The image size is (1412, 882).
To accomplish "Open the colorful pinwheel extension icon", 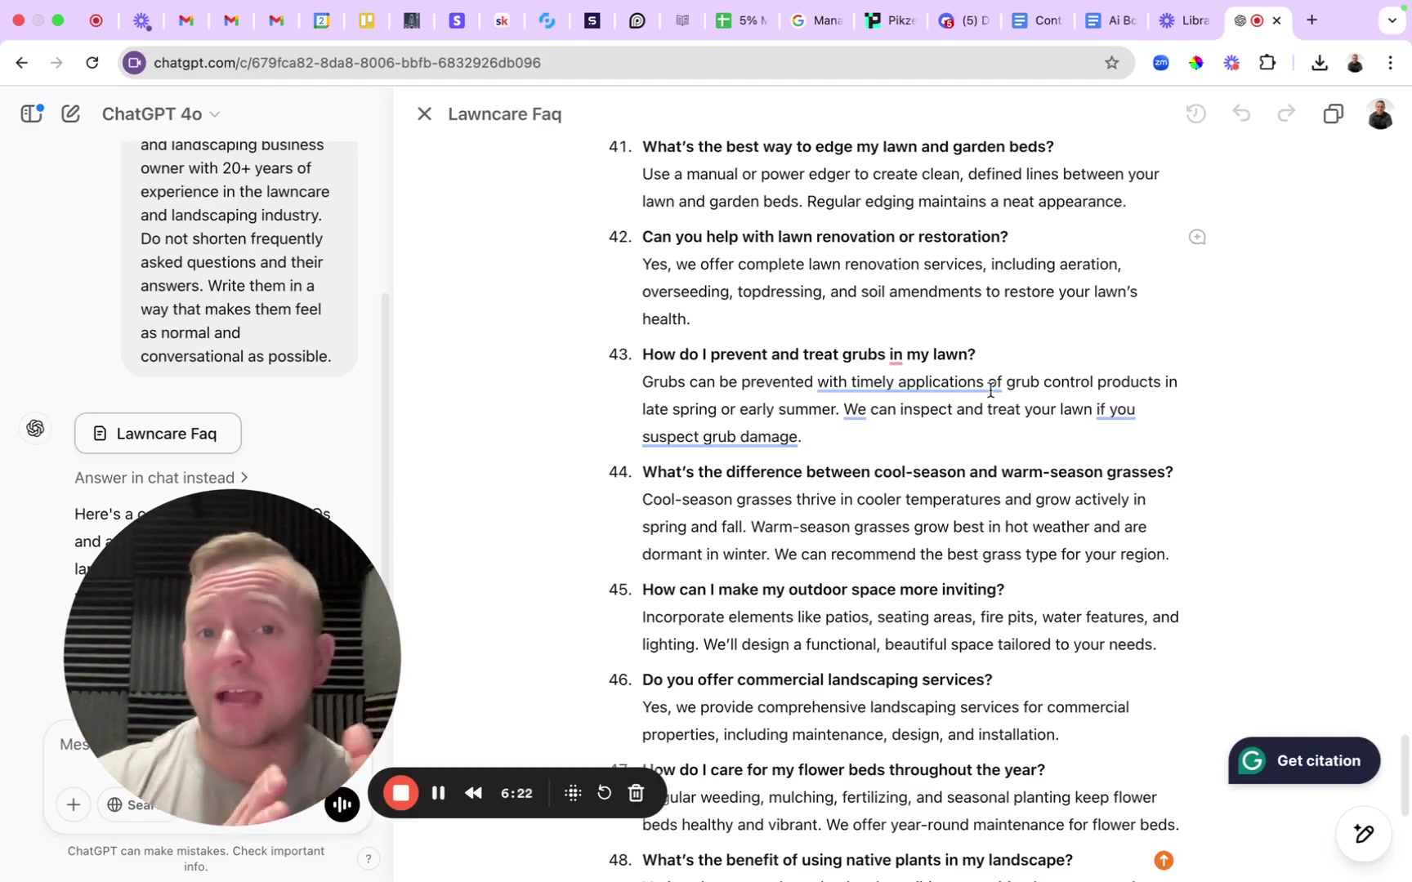I will 1196,63.
